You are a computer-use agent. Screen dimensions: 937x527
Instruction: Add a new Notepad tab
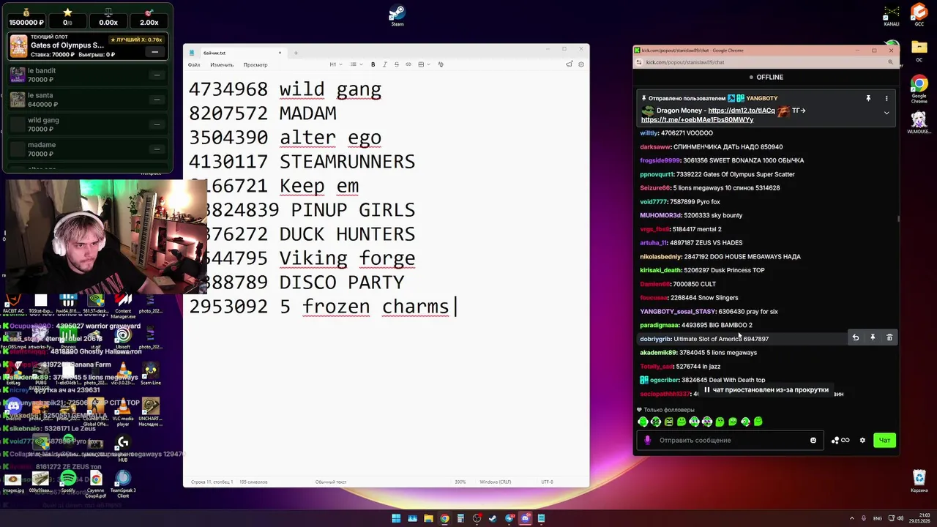[296, 53]
